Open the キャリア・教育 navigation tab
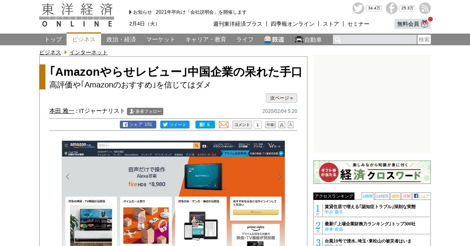This screenshot has height=246, width=470. [x=206, y=39]
